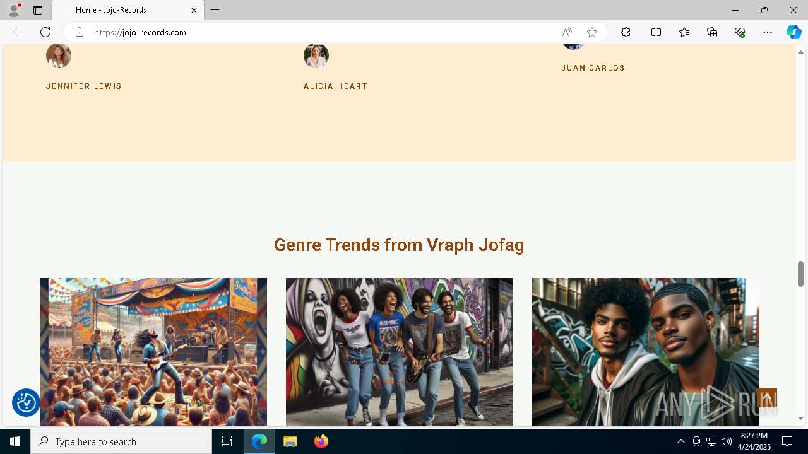The width and height of the screenshot is (808, 454).
Task: Open Windows Start menu
Action: pos(15,441)
